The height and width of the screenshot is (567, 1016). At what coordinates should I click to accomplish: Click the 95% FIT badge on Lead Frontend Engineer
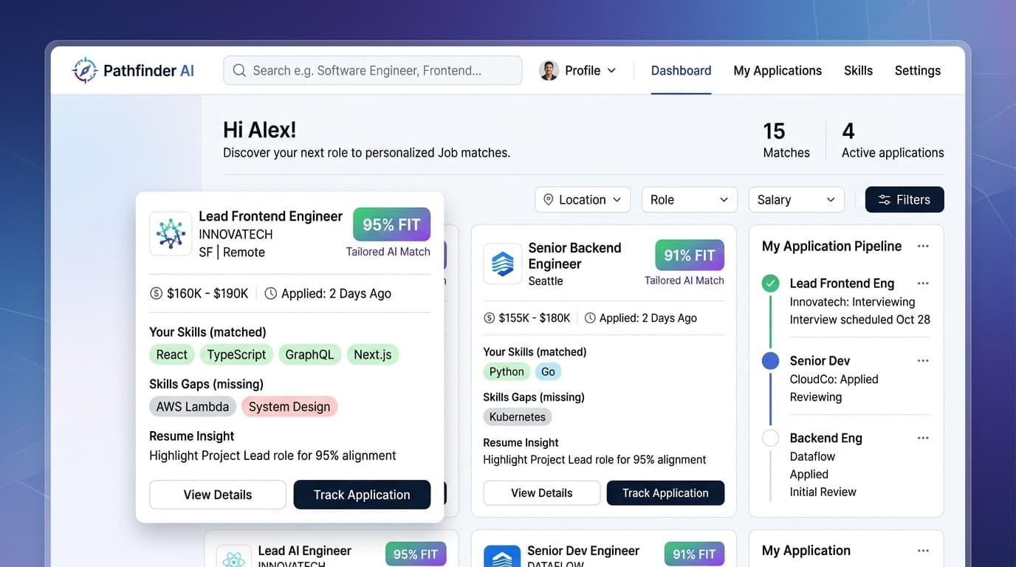[391, 224]
